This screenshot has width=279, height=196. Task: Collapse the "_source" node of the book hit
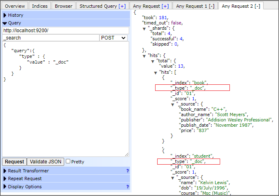tap(173, 105)
